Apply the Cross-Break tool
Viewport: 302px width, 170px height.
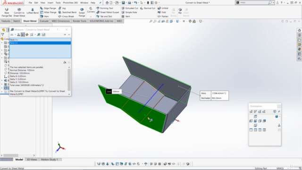coord(66,17)
